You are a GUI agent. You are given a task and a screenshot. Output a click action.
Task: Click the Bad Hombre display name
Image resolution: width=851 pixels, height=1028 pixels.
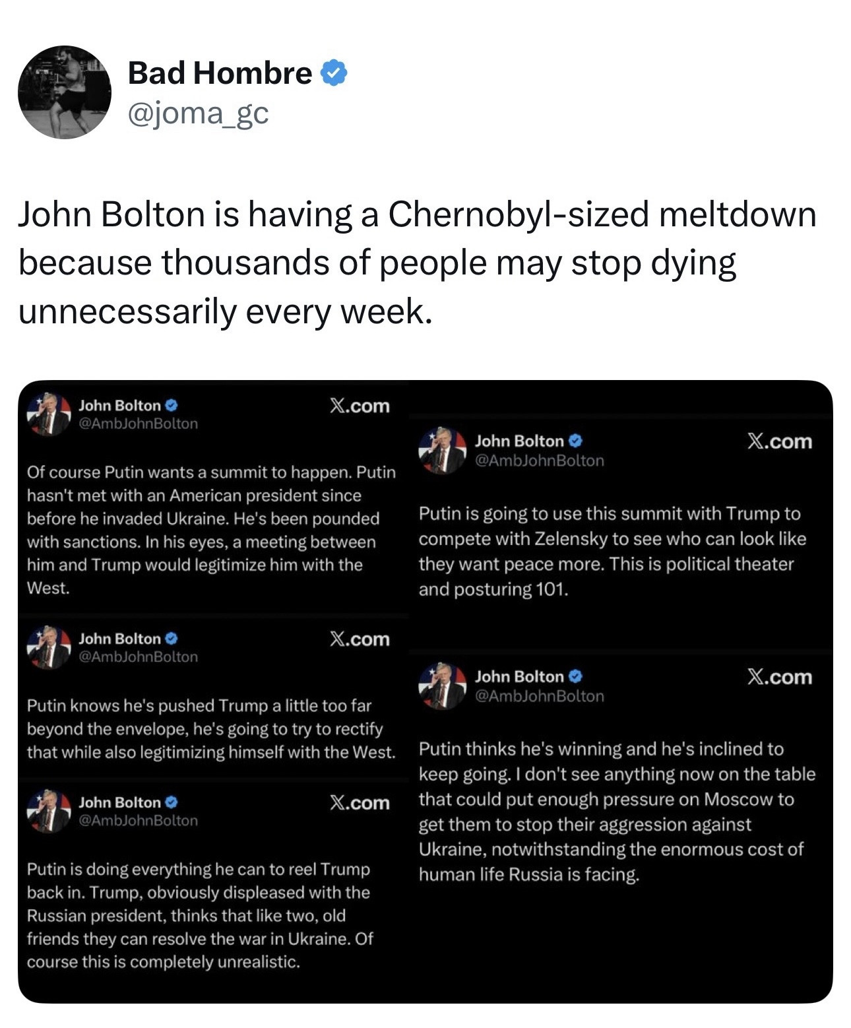[220, 73]
